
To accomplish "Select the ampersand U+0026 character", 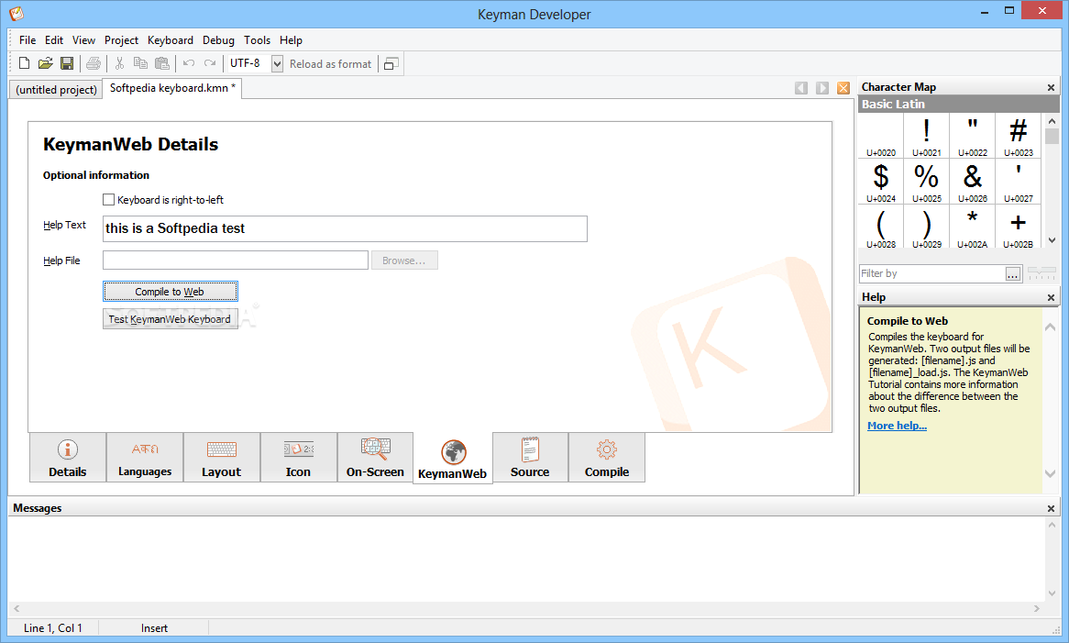I will [x=972, y=182].
